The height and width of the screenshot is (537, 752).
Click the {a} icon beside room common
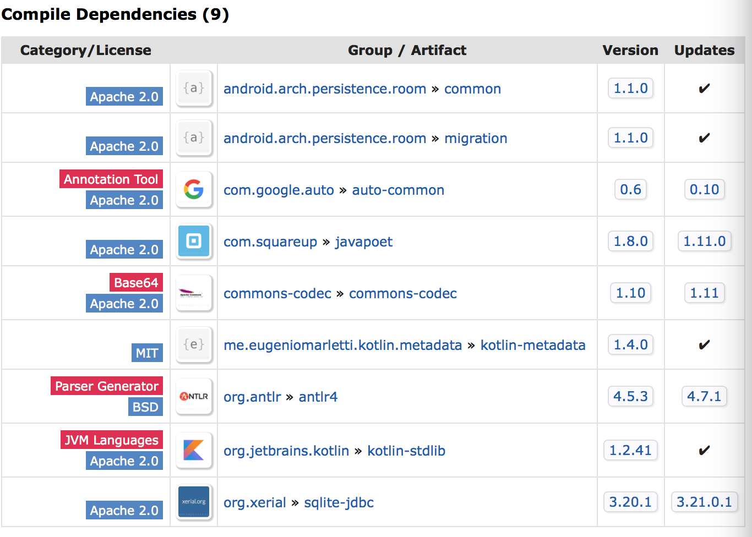click(194, 89)
